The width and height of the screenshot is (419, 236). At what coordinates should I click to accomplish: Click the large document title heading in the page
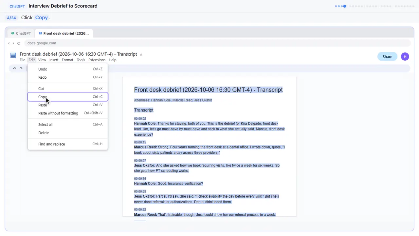pyautogui.click(x=209, y=90)
